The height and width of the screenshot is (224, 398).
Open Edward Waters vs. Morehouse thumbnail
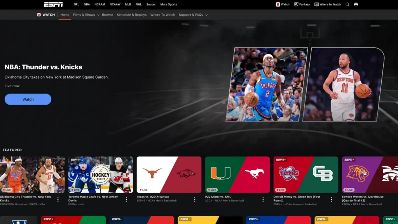tap(370, 175)
